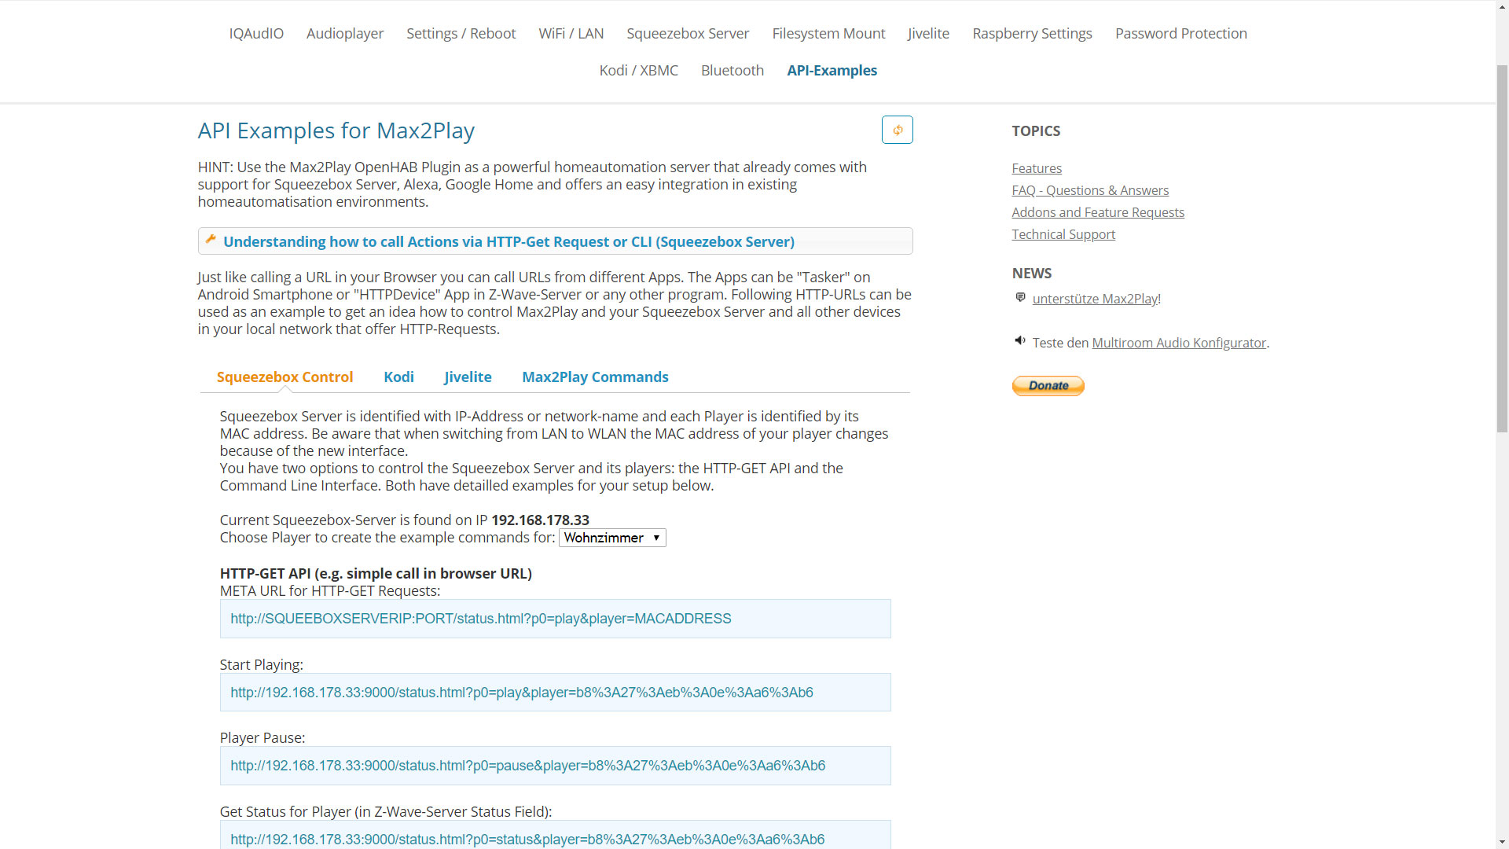
Task: Open the Kodi / XBMC menu item
Action: tap(638, 70)
